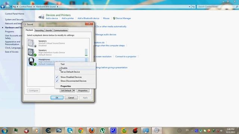The height and width of the screenshot is (134, 239).
Task: Click the refresh button beside address bar
Action: coord(193,7)
